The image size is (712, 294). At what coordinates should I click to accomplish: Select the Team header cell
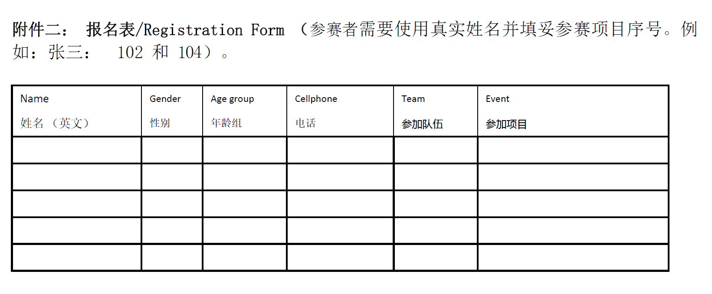point(436,111)
